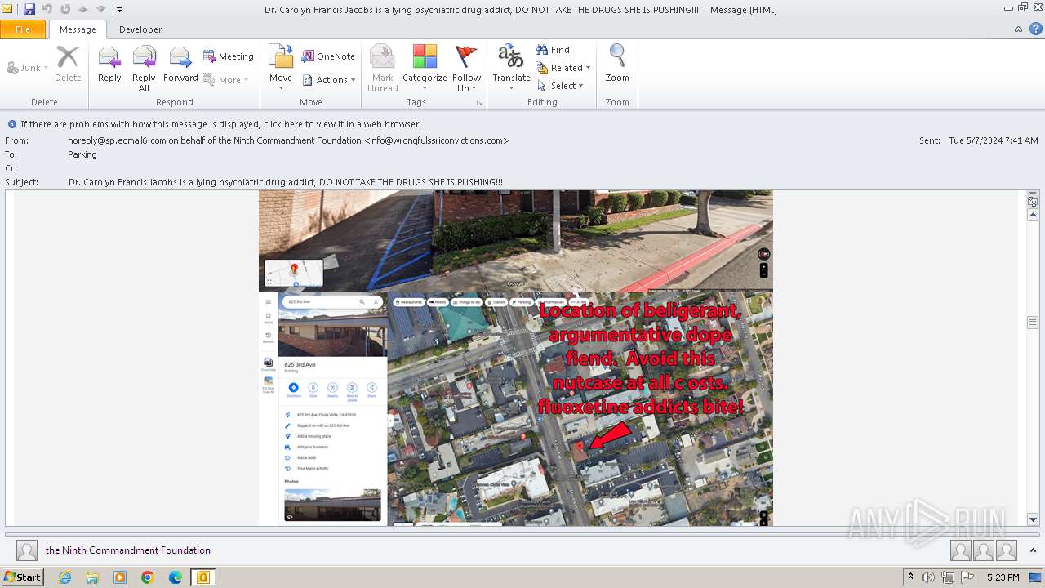Open the Windows Start menu
Viewport: 1045px width, 588px height.
[x=22, y=577]
